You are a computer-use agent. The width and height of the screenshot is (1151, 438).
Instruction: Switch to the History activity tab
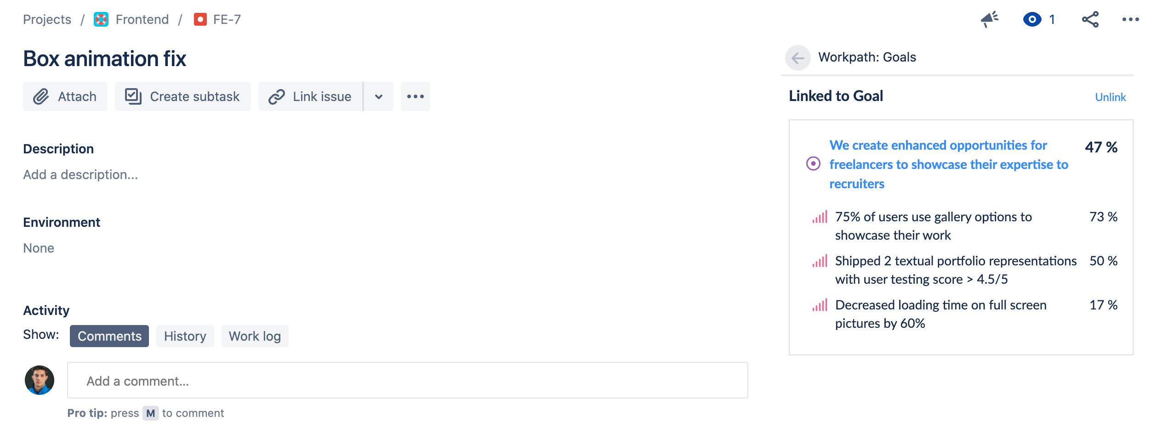(185, 336)
